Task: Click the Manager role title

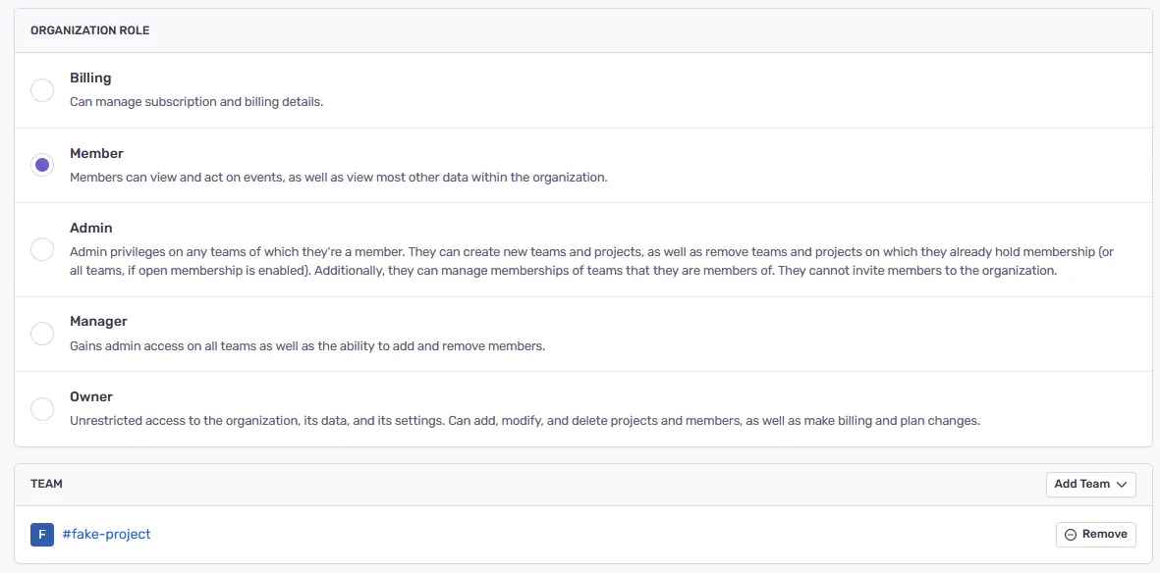Action: [x=98, y=322]
